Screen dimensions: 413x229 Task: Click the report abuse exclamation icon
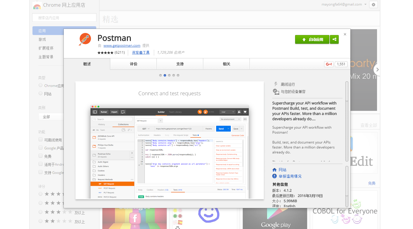tap(274, 176)
